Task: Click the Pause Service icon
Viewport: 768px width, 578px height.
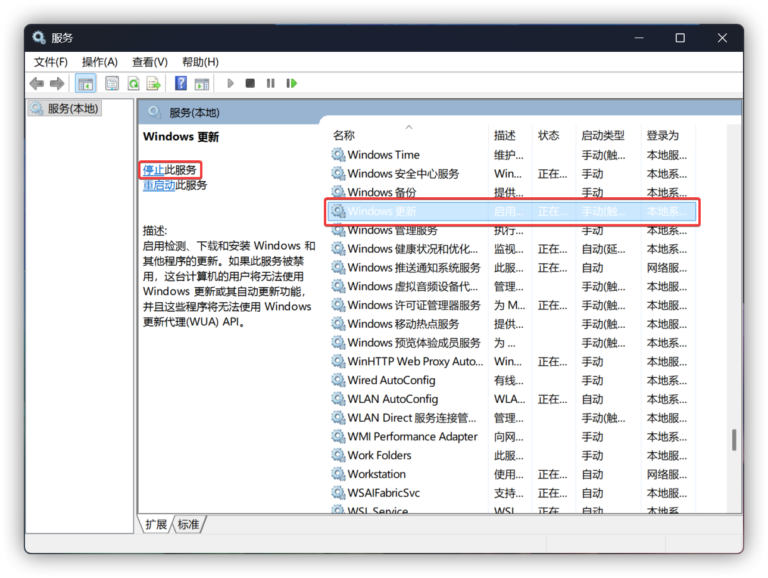Action: pyautogui.click(x=271, y=83)
